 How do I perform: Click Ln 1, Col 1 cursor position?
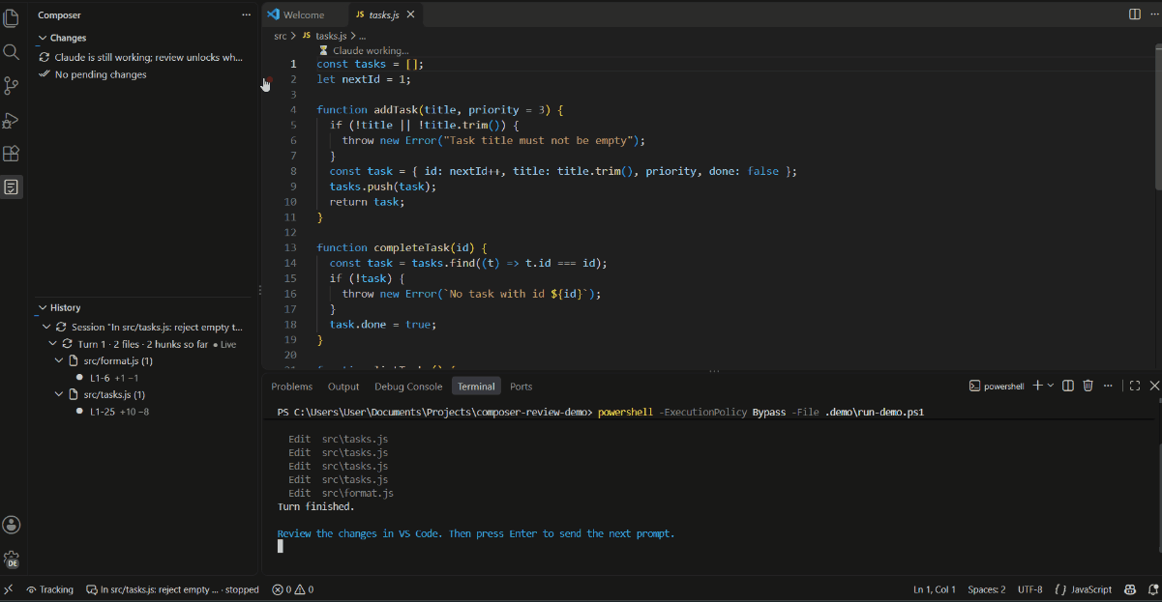[935, 589]
